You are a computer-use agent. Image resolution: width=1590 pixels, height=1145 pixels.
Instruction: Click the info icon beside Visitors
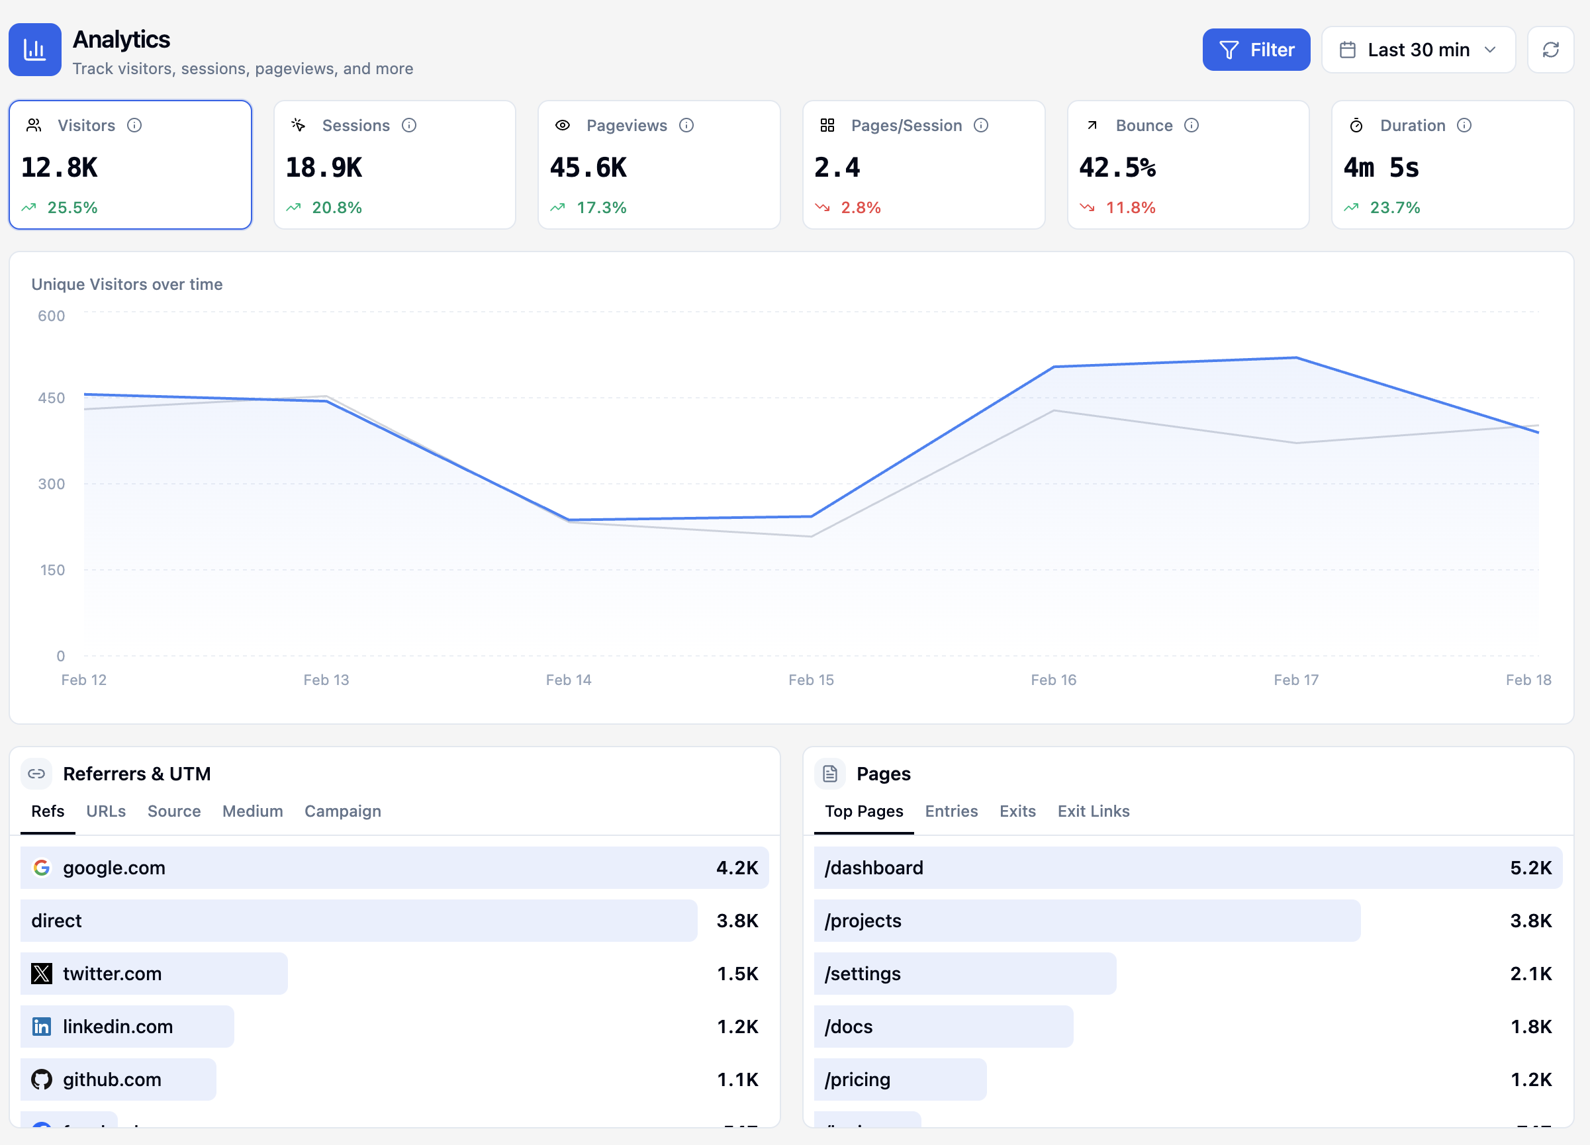tap(135, 126)
